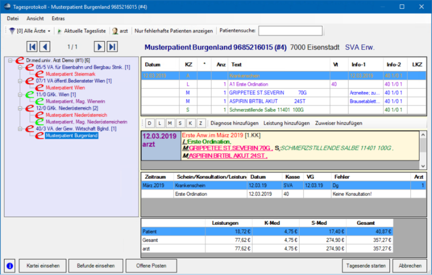
Task: Click the Info-1 column header
Action: tap(365, 65)
